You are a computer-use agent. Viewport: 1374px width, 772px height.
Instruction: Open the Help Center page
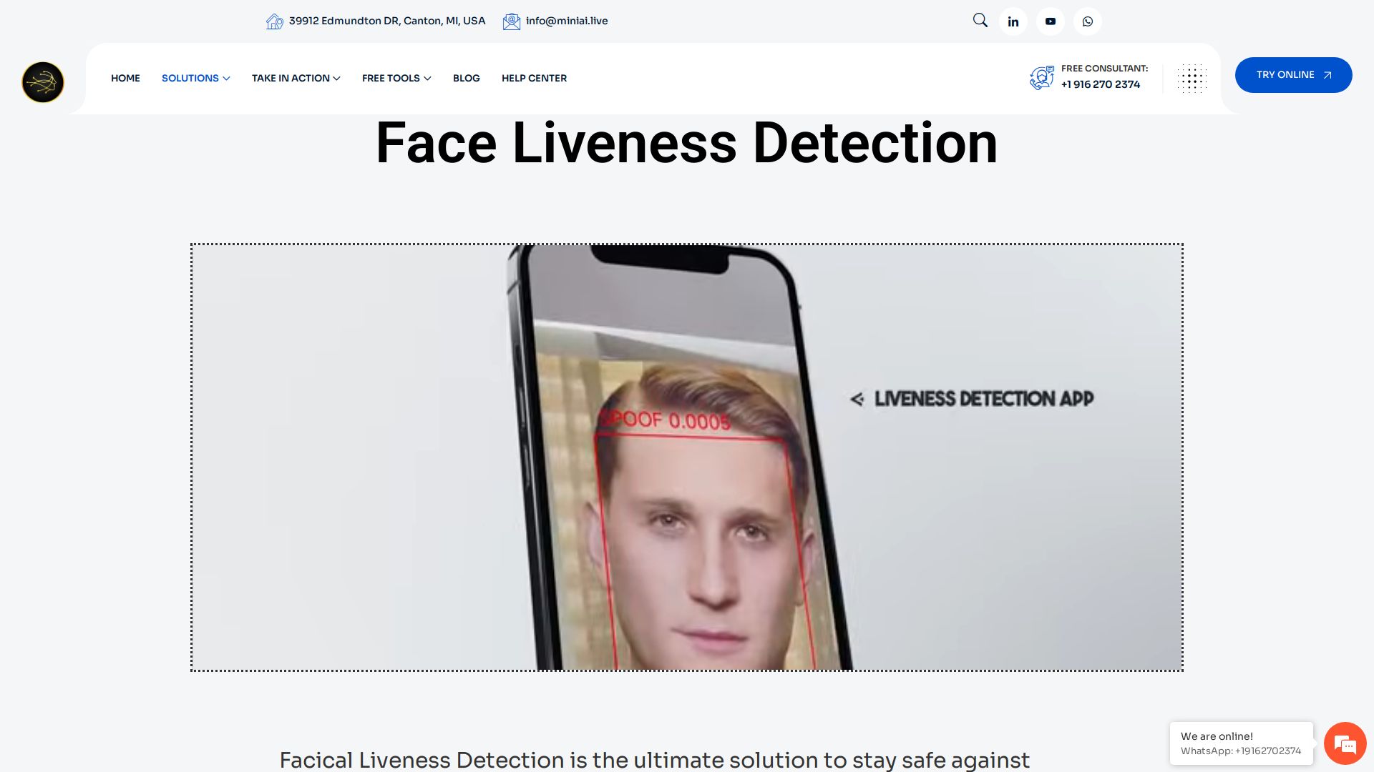tap(534, 78)
